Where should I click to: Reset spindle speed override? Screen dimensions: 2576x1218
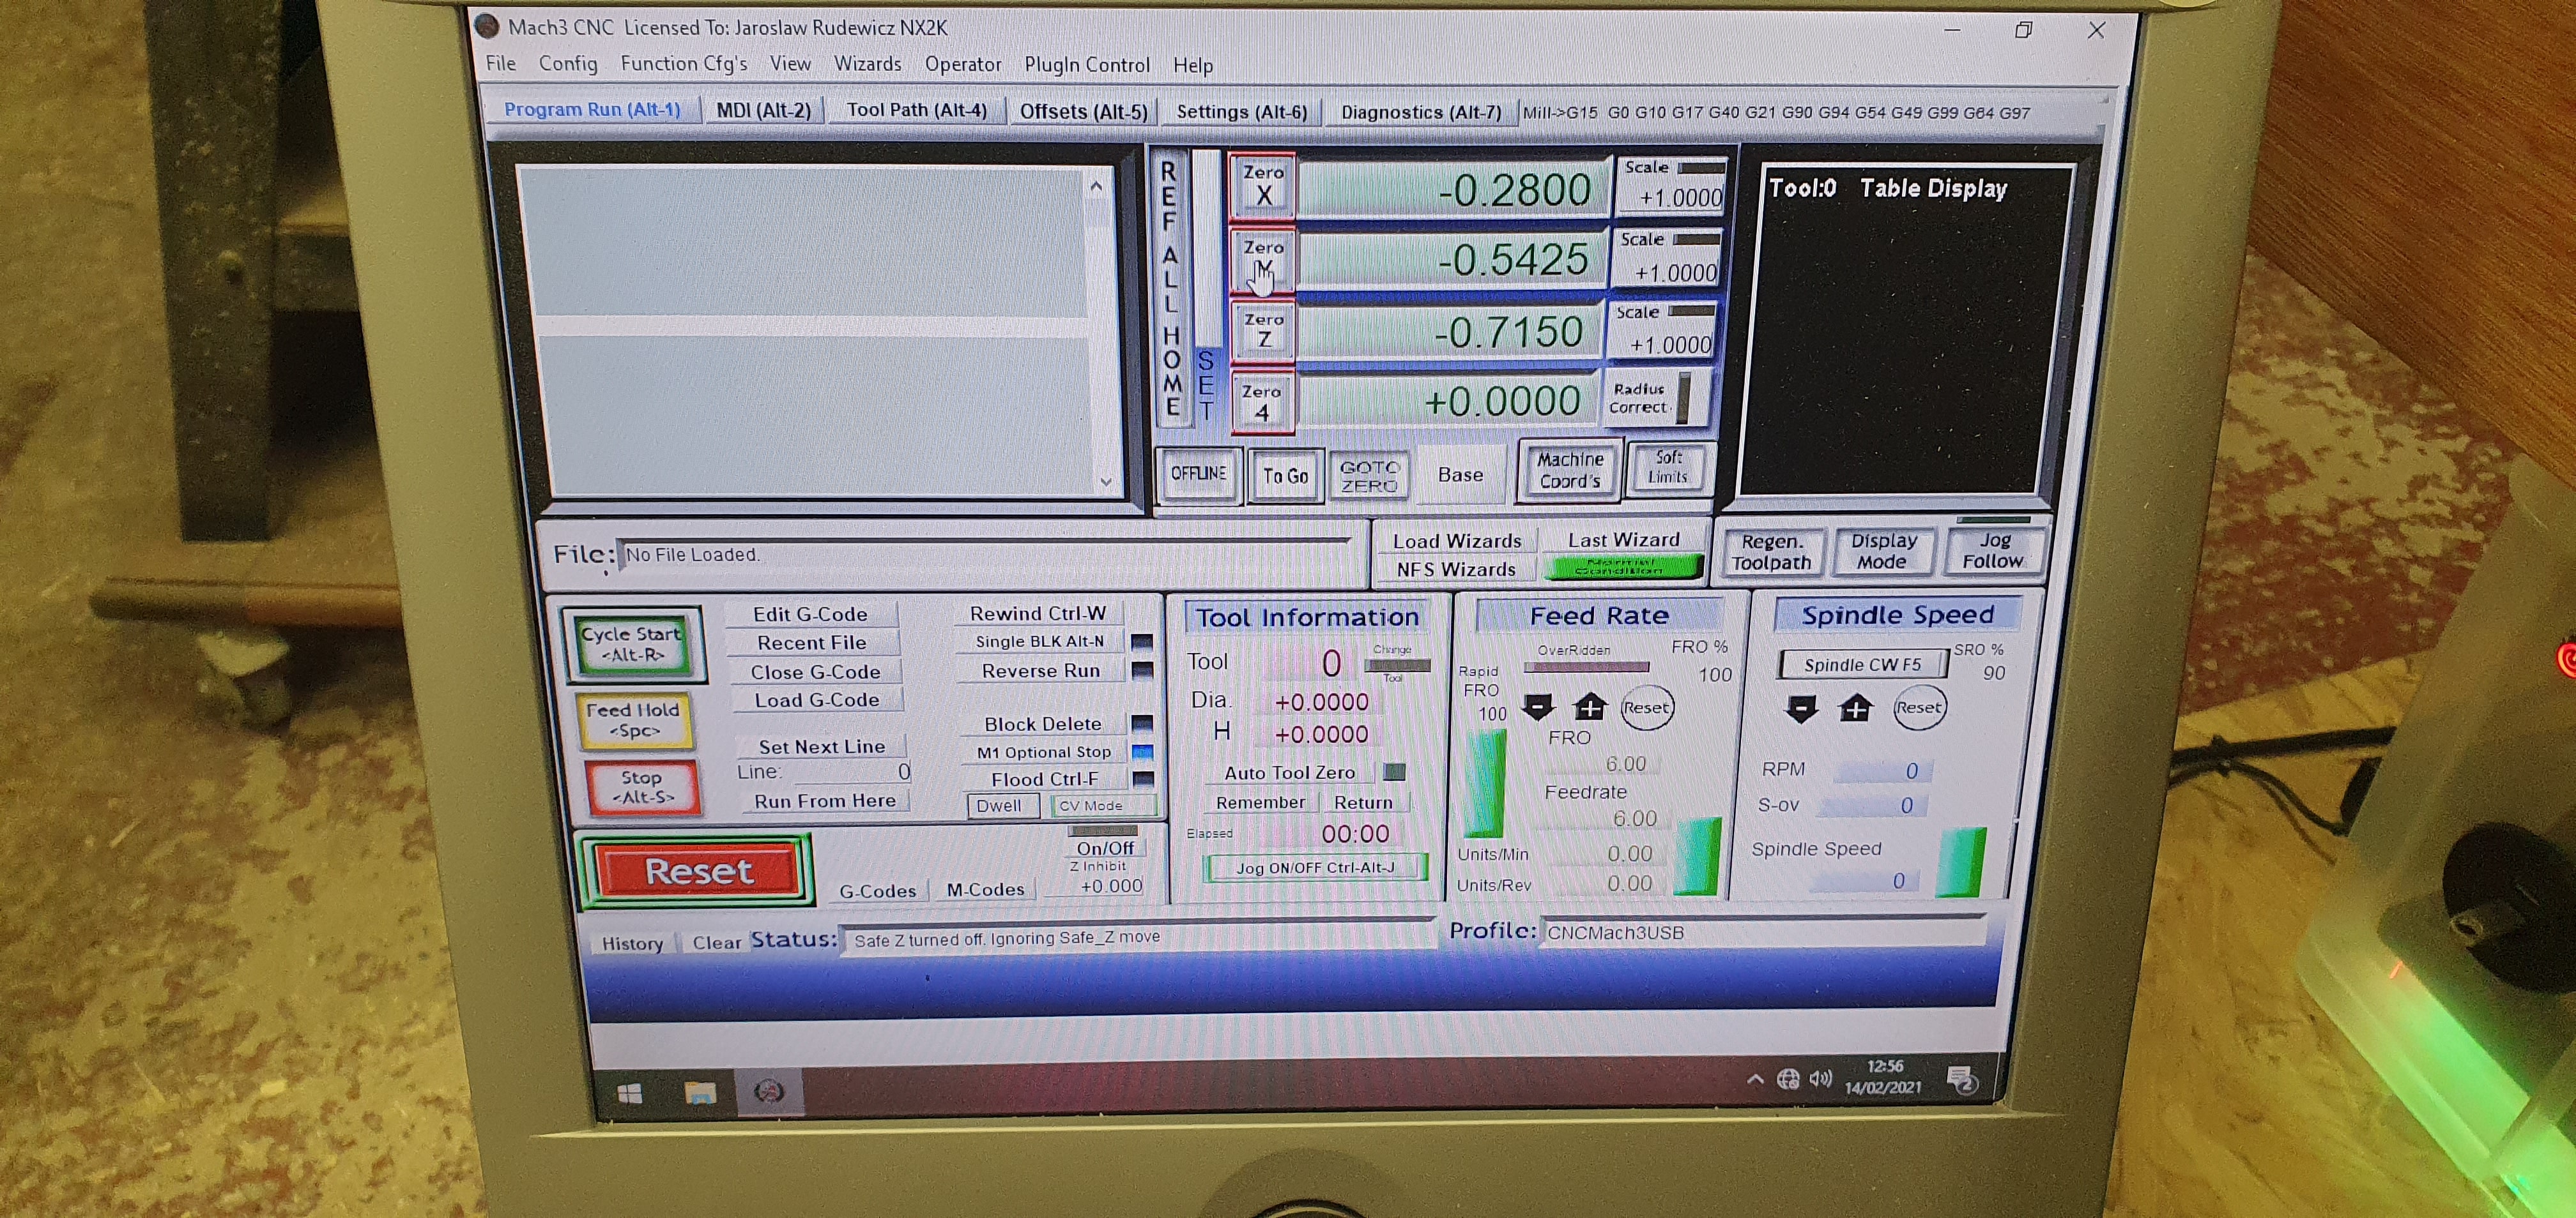pos(1919,707)
